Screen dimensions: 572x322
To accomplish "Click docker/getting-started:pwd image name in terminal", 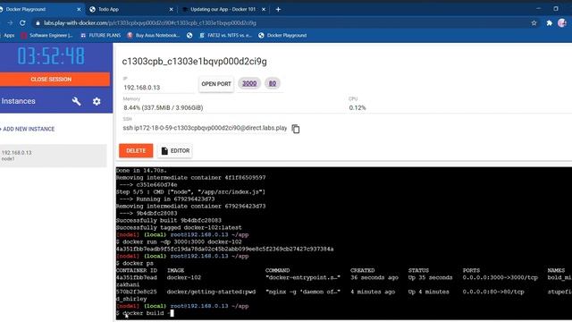I will pos(211,292).
